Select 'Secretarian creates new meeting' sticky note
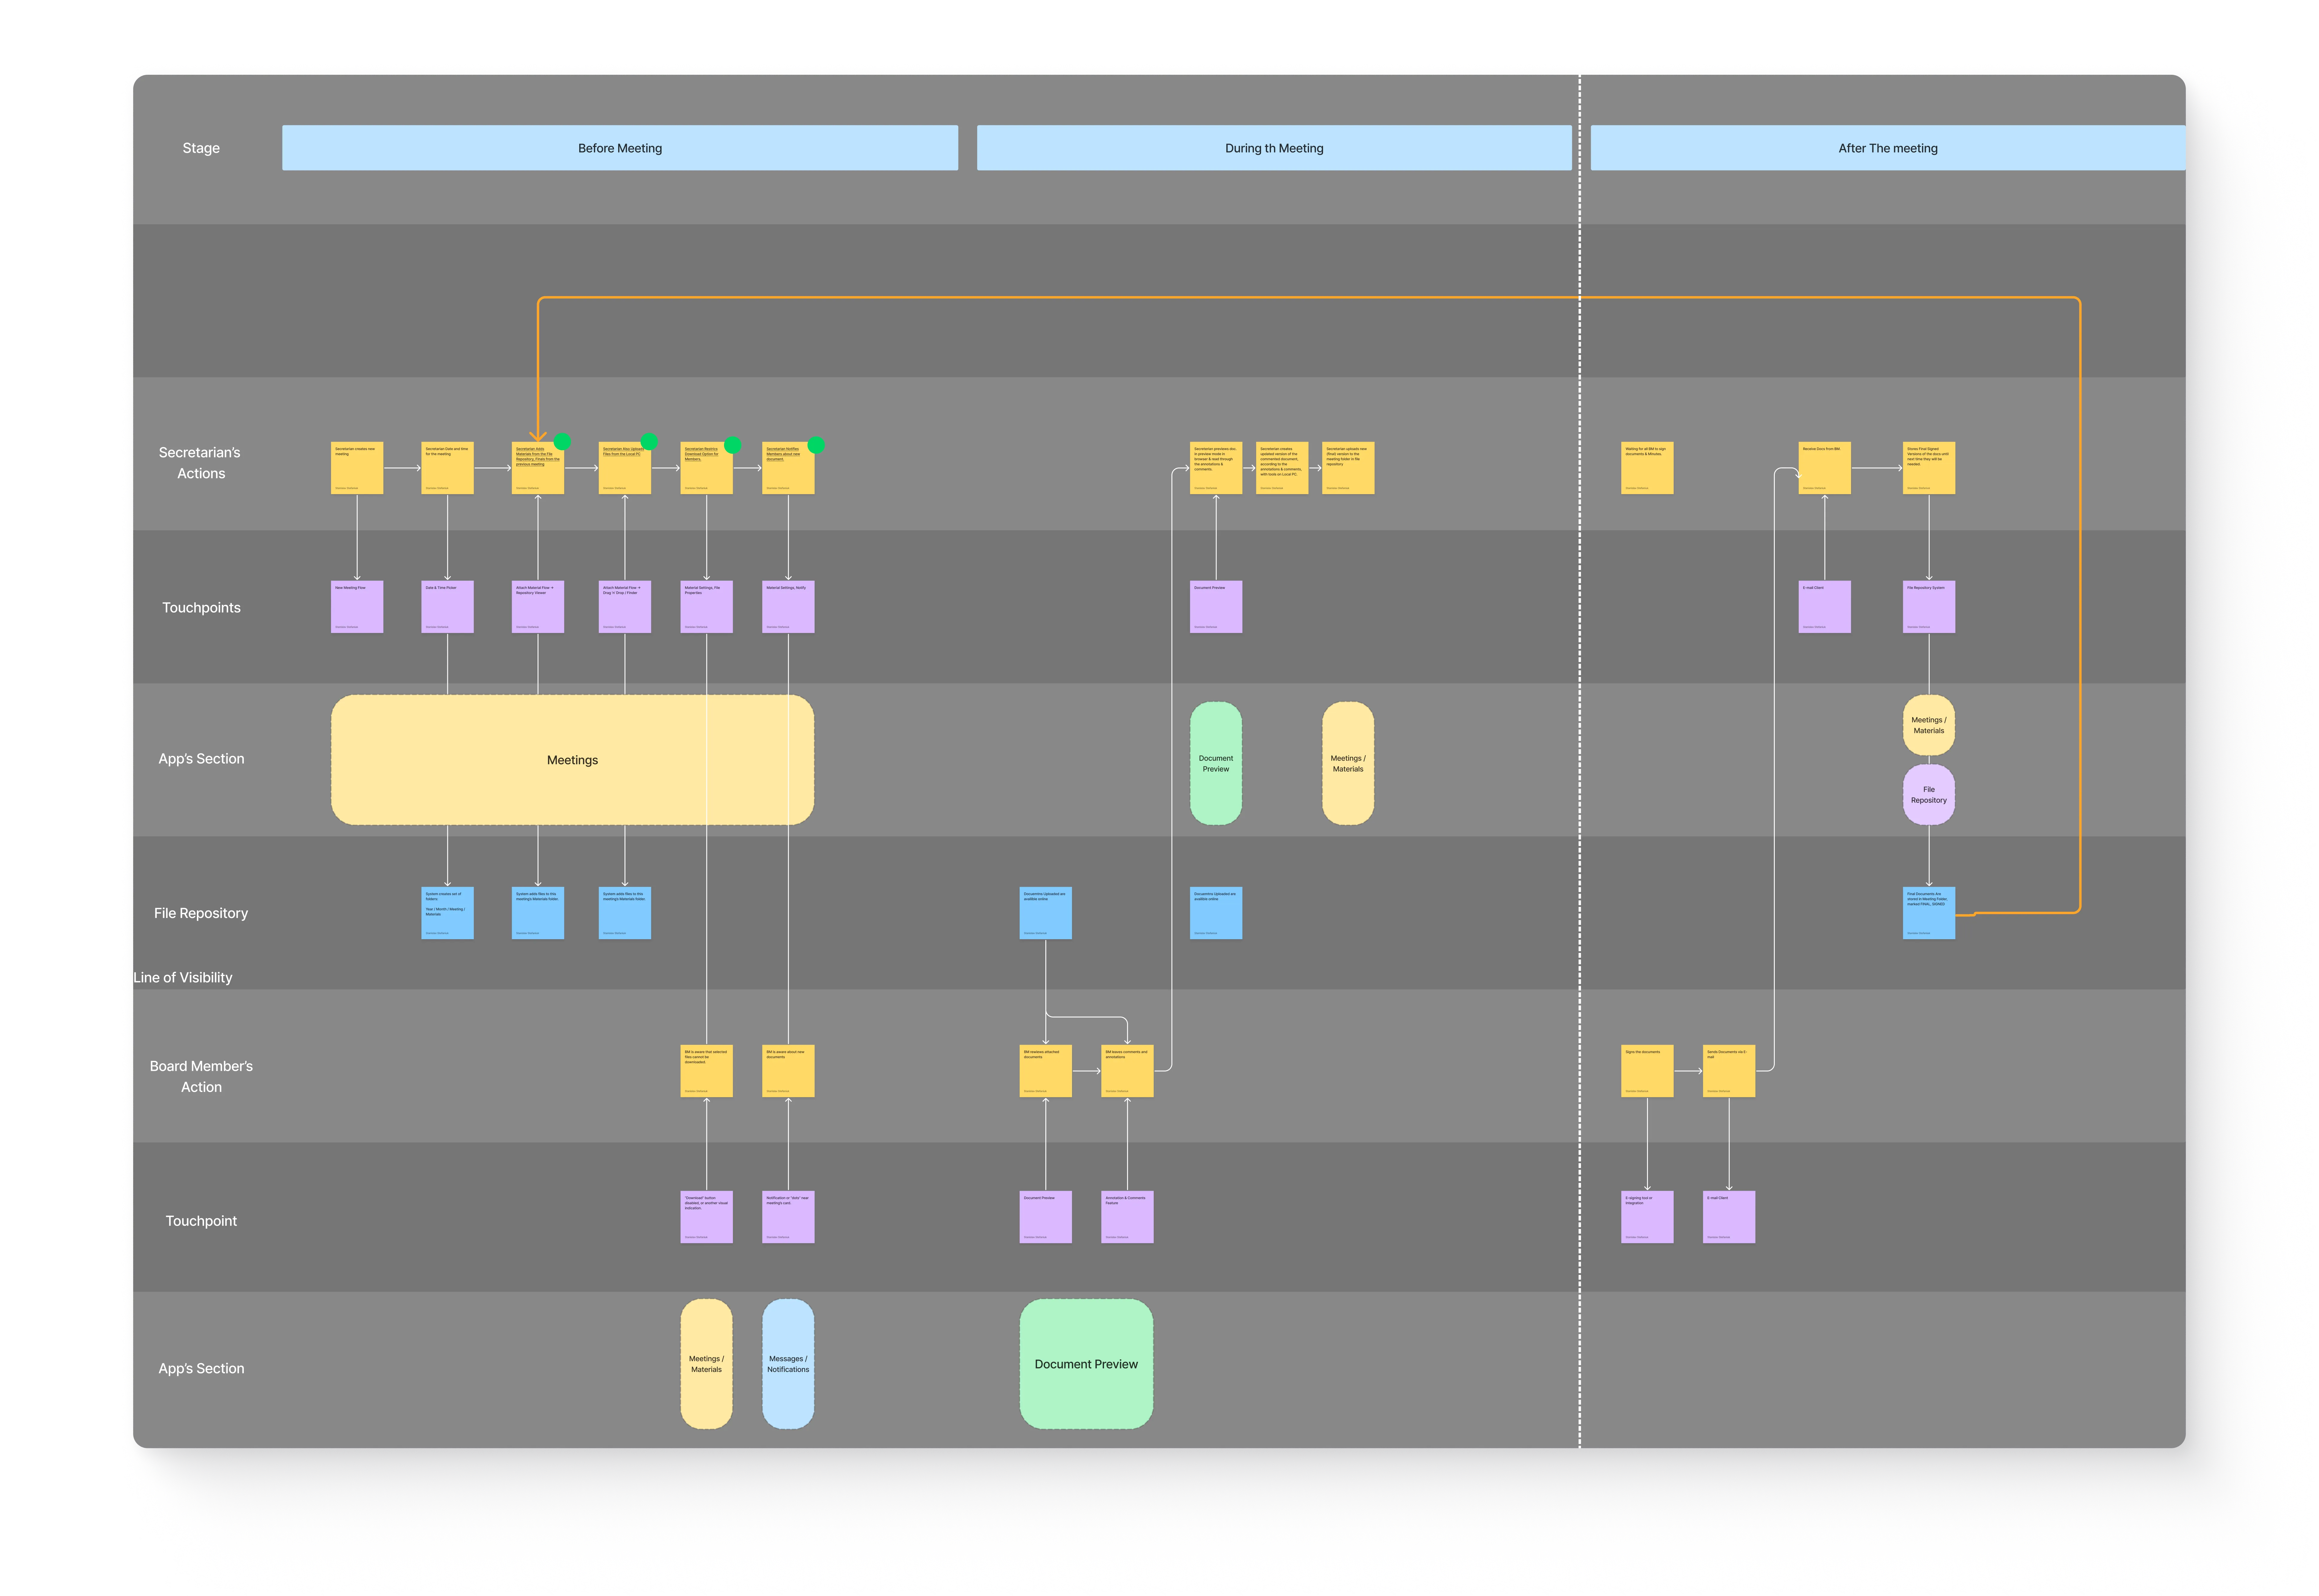The image size is (2319, 1596). (x=357, y=468)
